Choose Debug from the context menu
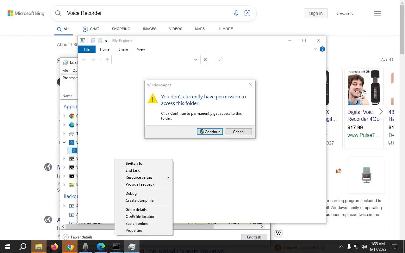 tap(131, 194)
